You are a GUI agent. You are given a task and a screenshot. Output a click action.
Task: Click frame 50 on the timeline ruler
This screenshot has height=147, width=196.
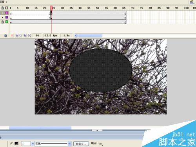[98, 8]
